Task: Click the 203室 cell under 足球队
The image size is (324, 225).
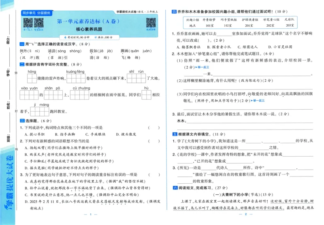Action: (x=290, y=25)
